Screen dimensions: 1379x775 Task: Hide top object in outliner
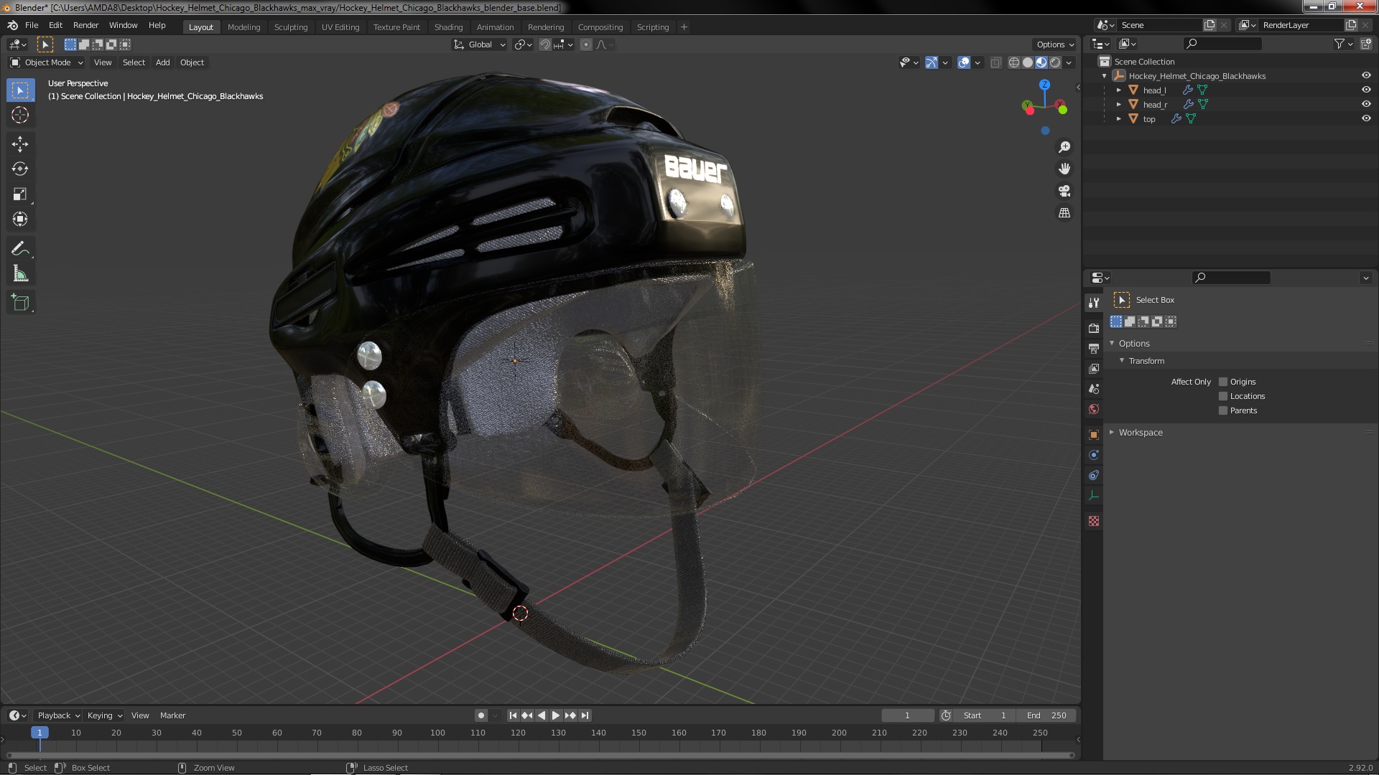click(1366, 118)
